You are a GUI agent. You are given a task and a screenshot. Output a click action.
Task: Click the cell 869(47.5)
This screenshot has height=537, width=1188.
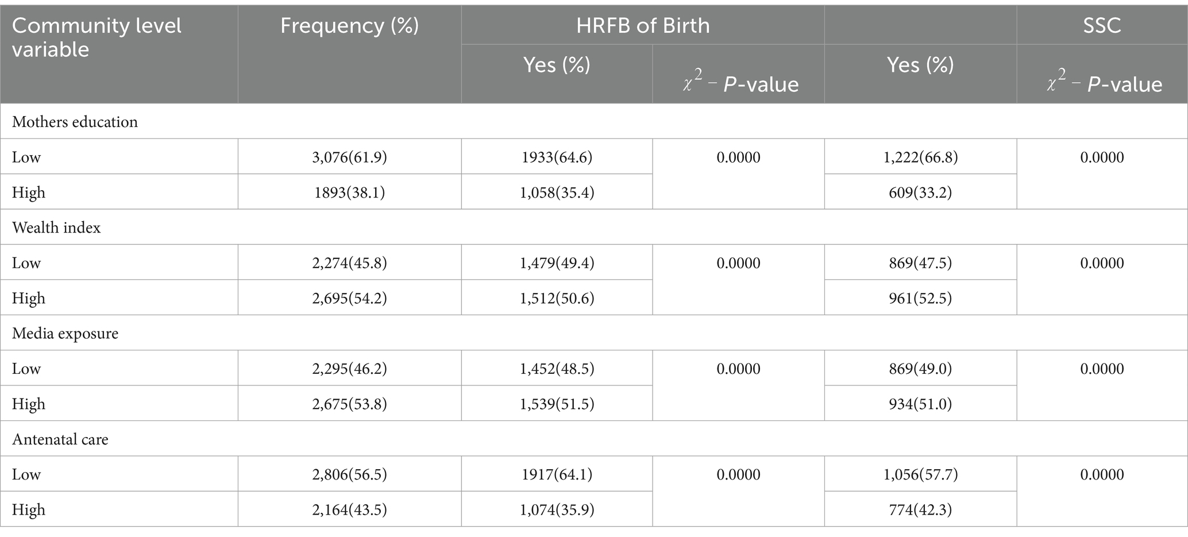click(x=920, y=262)
